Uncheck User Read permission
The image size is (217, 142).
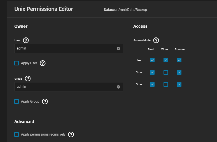tap(152, 60)
